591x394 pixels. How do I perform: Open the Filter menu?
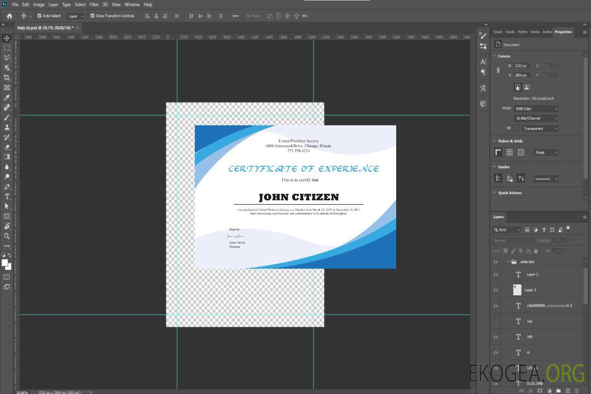coord(94,4)
